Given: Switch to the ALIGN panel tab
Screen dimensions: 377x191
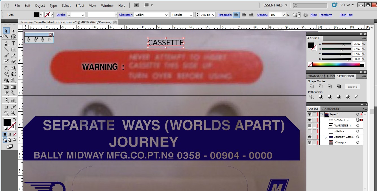Looking at the screenshot, I should [x=330, y=76].
